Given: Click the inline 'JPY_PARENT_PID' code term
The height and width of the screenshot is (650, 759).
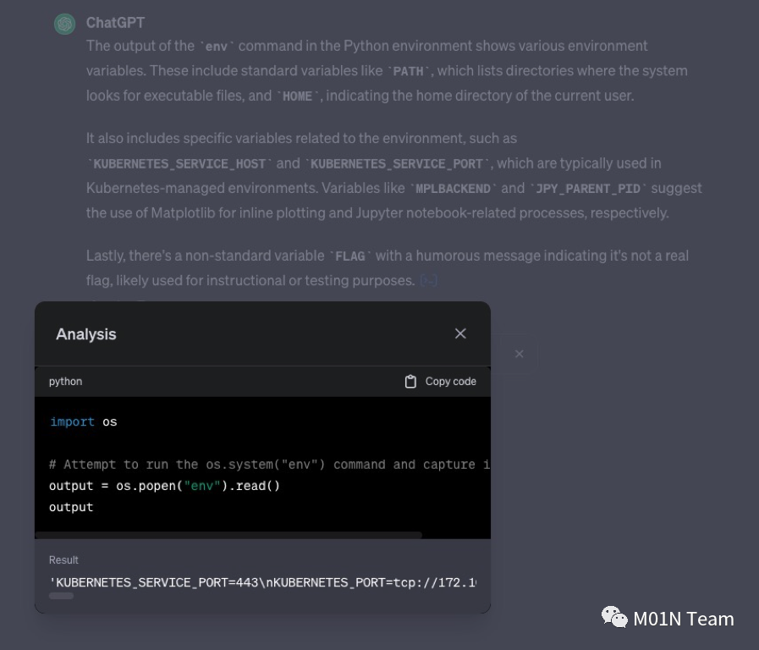Looking at the screenshot, I should (x=588, y=189).
